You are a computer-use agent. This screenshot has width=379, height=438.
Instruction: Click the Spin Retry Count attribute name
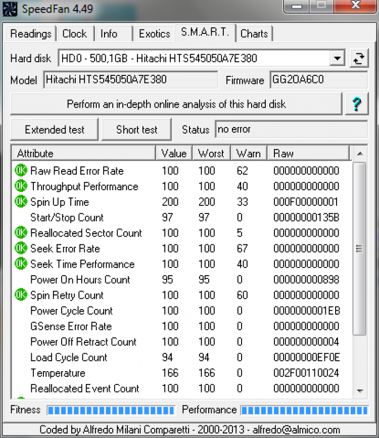pyautogui.click(x=67, y=295)
